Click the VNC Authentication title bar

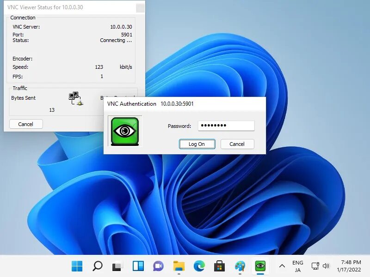click(185, 103)
